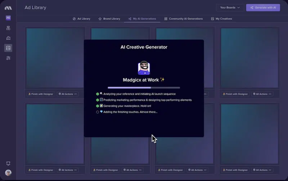Open All Actions on the top-left card
Screen dimensions: 288x181
pos(68,94)
